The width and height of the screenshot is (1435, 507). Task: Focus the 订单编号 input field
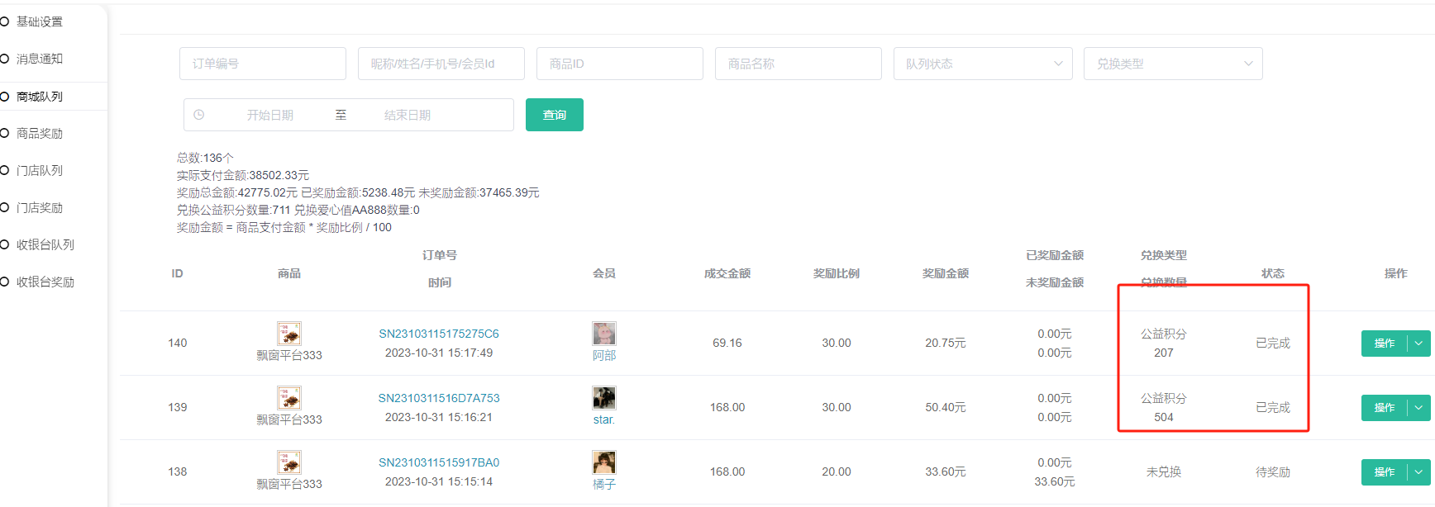coord(262,64)
